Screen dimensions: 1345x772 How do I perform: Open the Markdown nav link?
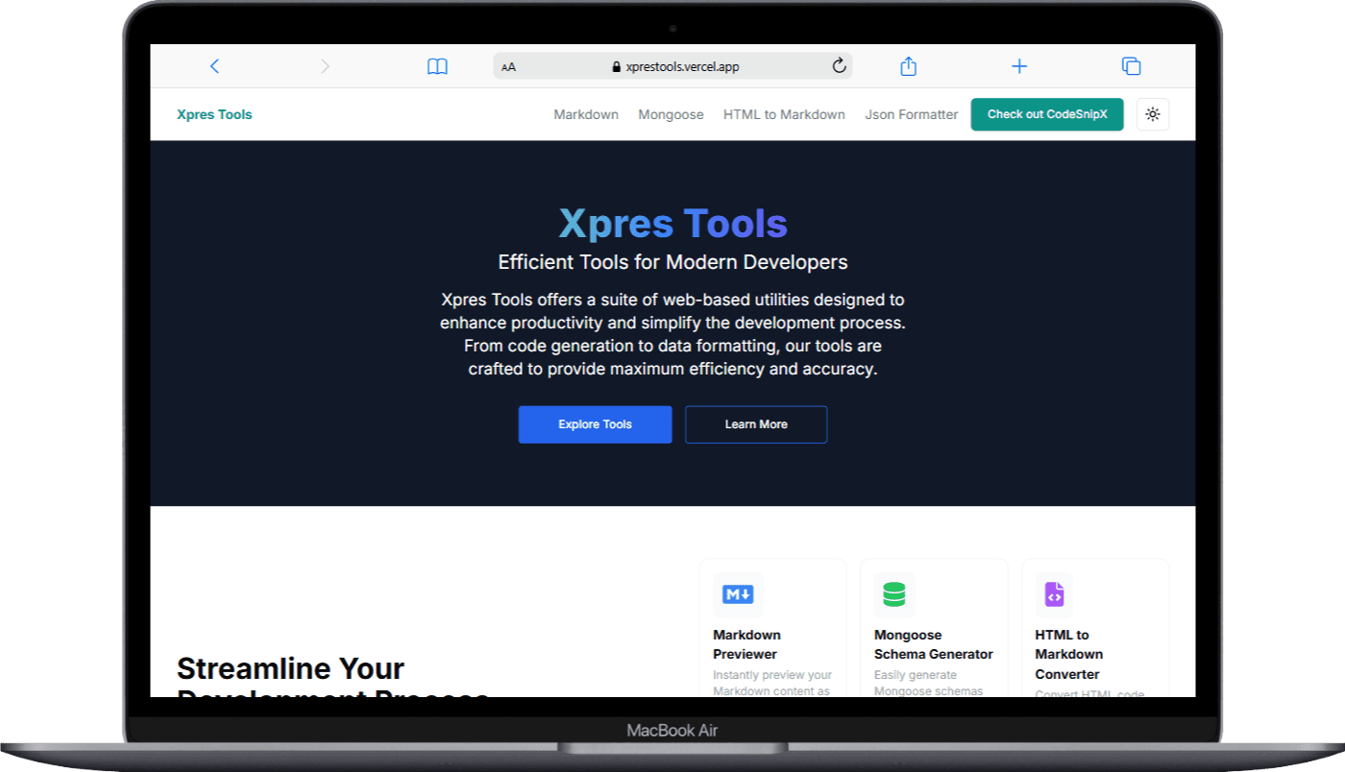(586, 114)
